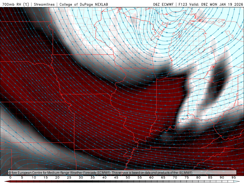The height and width of the screenshot is (183, 244).
Task: Click the "80" colorbar tick label
Action: tap(199, 178)
